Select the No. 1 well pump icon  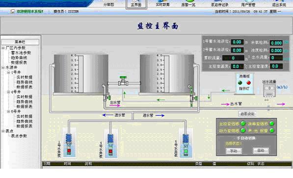tap(69, 144)
